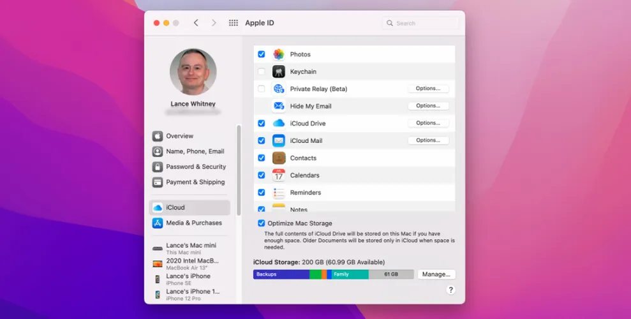The image size is (631, 319).
Task: Click the Contacts book icon
Action: [x=279, y=158]
